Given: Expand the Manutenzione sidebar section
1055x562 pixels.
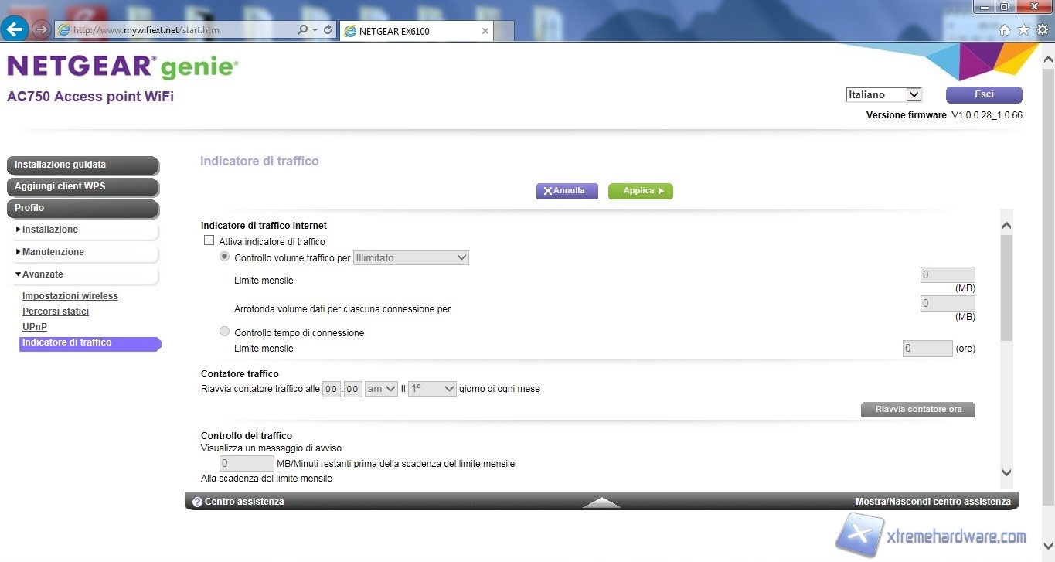Looking at the screenshot, I should pyautogui.click(x=53, y=252).
